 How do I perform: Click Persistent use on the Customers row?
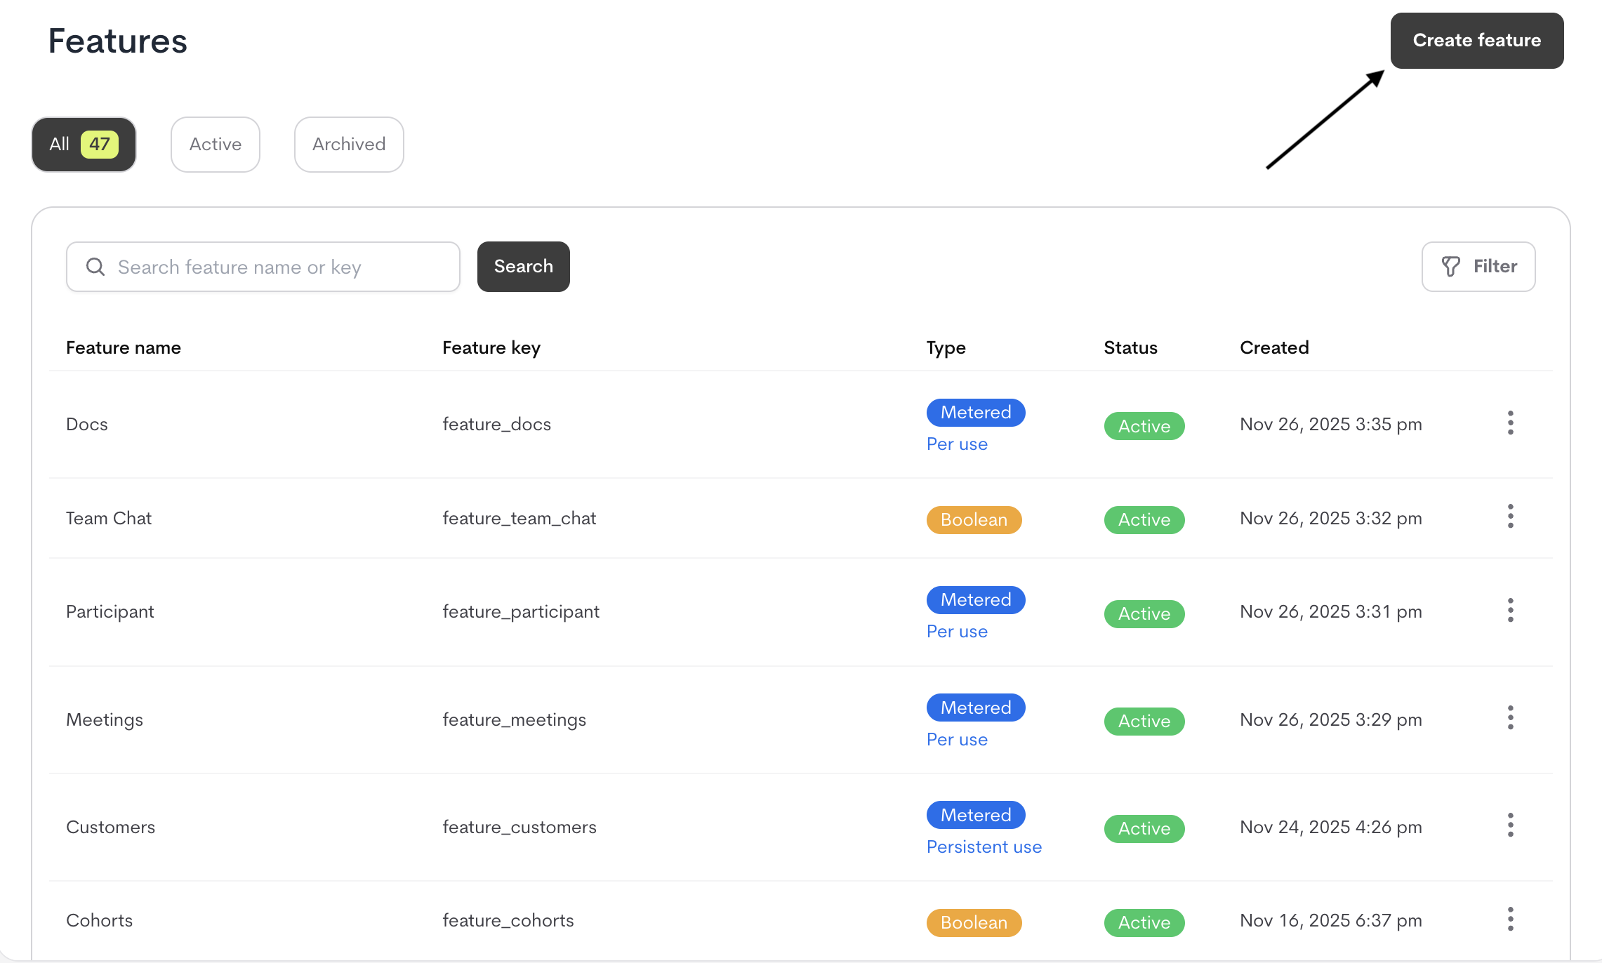984,846
